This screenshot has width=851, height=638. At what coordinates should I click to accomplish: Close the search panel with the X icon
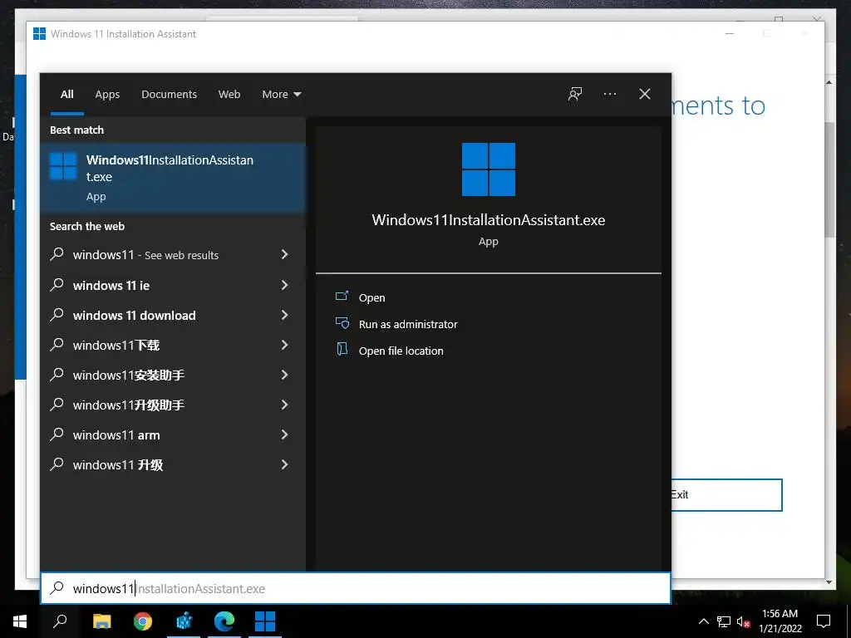[644, 94]
